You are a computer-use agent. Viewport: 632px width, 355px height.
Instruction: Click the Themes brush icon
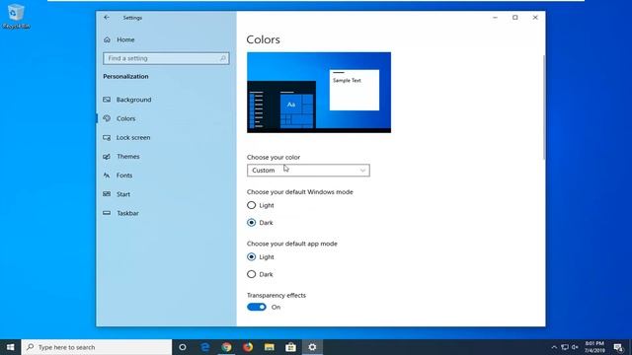pyautogui.click(x=107, y=156)
